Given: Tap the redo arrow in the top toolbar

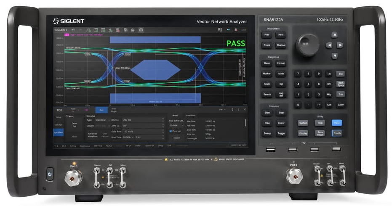Looking at the screenshot, I should pos(80,30).
